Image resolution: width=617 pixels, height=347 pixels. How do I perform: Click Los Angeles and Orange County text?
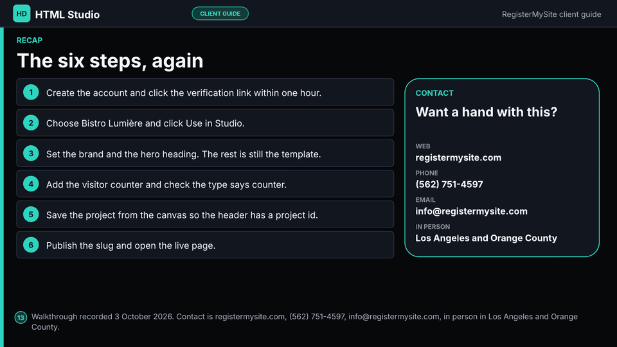click(487, 238)
